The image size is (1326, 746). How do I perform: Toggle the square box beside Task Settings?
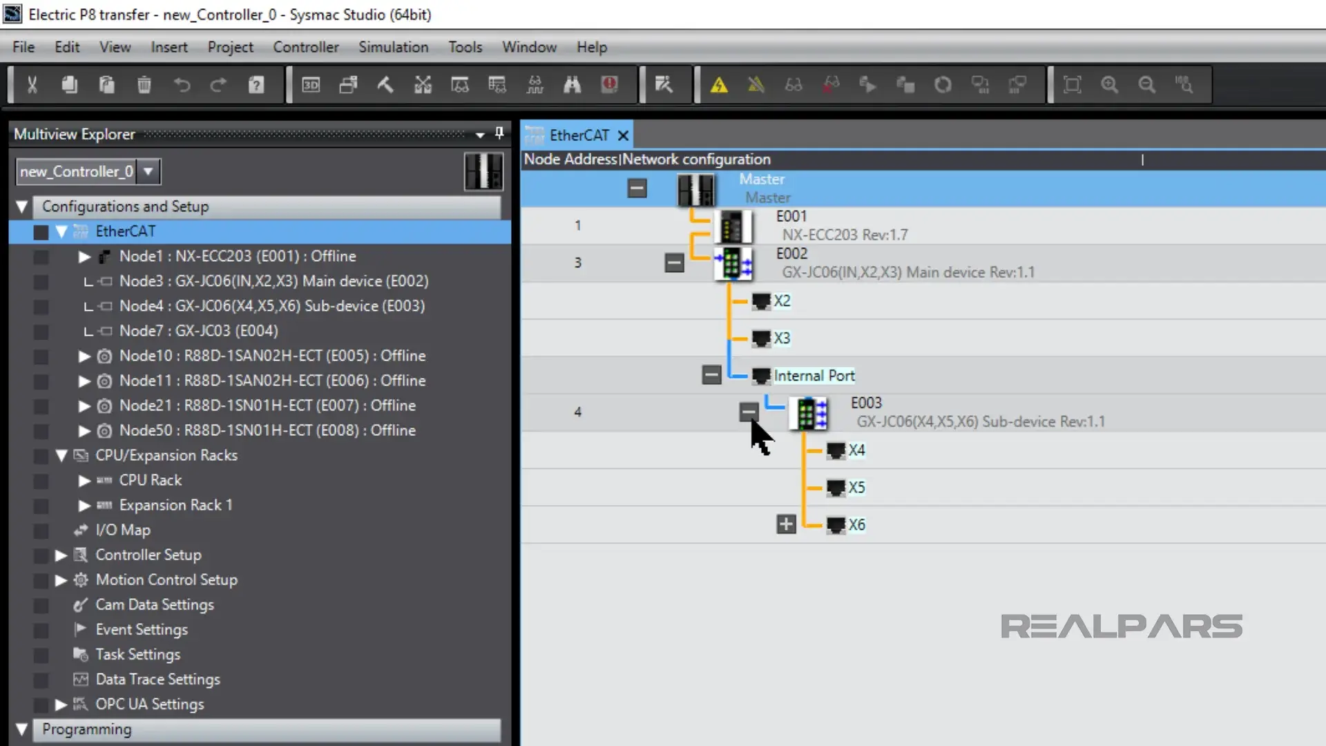(x=41, y=655)
